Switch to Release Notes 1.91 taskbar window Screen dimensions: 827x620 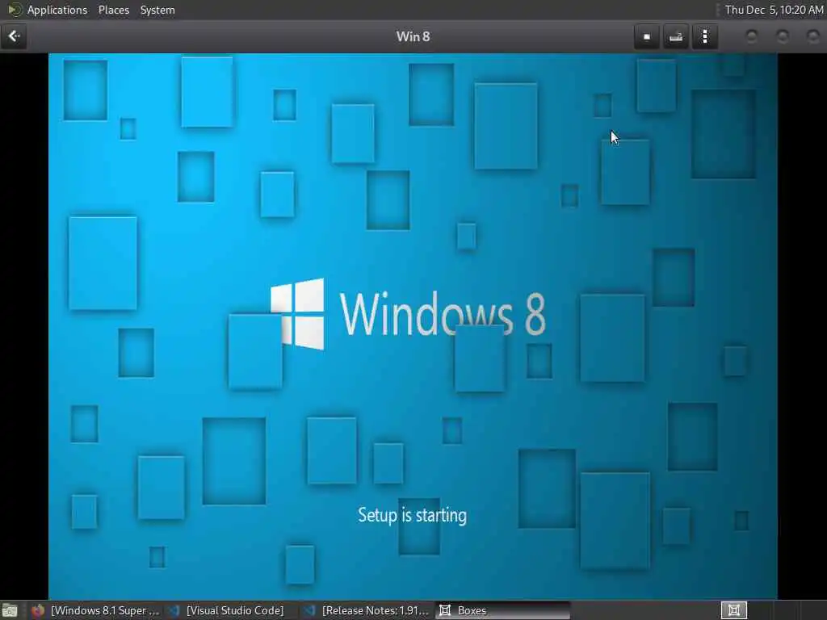367,610
